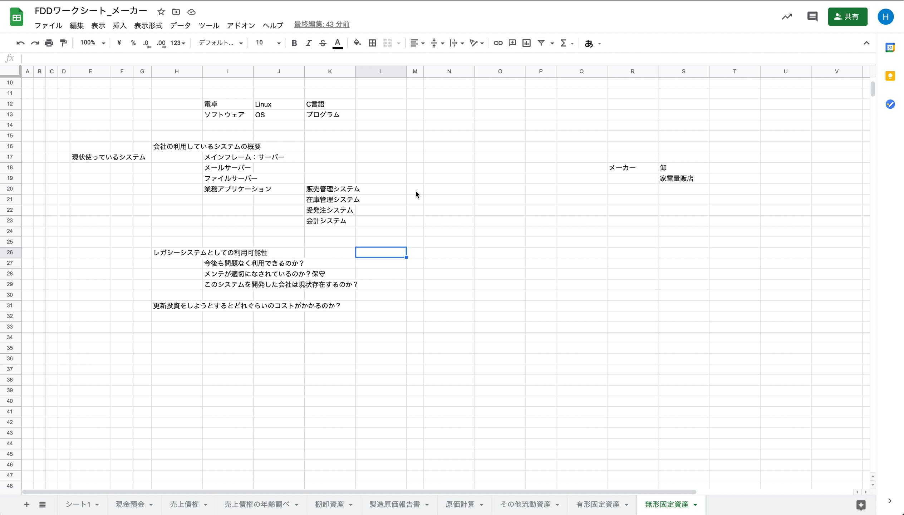This screenshot has height=515, width=904.
Task: Click the Undo icon in the toolbar
Action: 20,43
